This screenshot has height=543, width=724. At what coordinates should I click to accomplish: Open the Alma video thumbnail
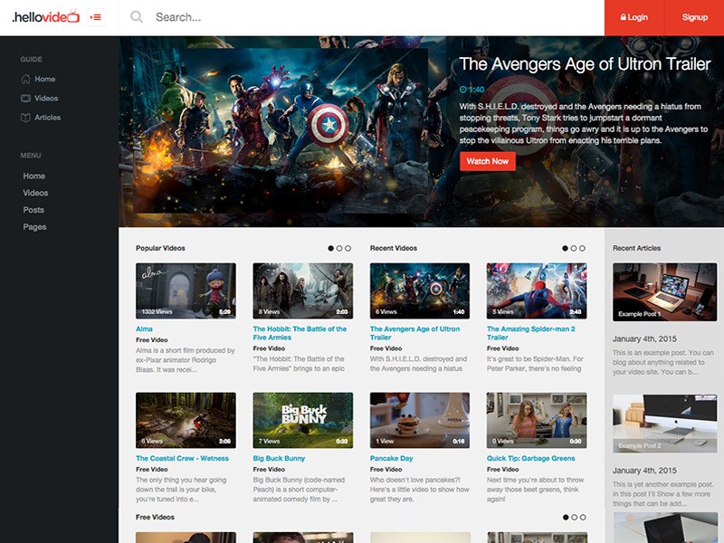186,291
